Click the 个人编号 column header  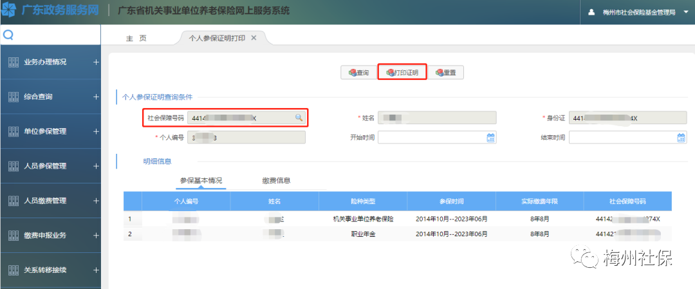186,201
